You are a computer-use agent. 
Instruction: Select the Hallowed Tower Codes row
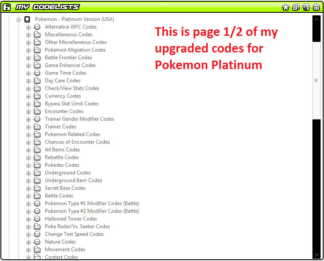71,219
